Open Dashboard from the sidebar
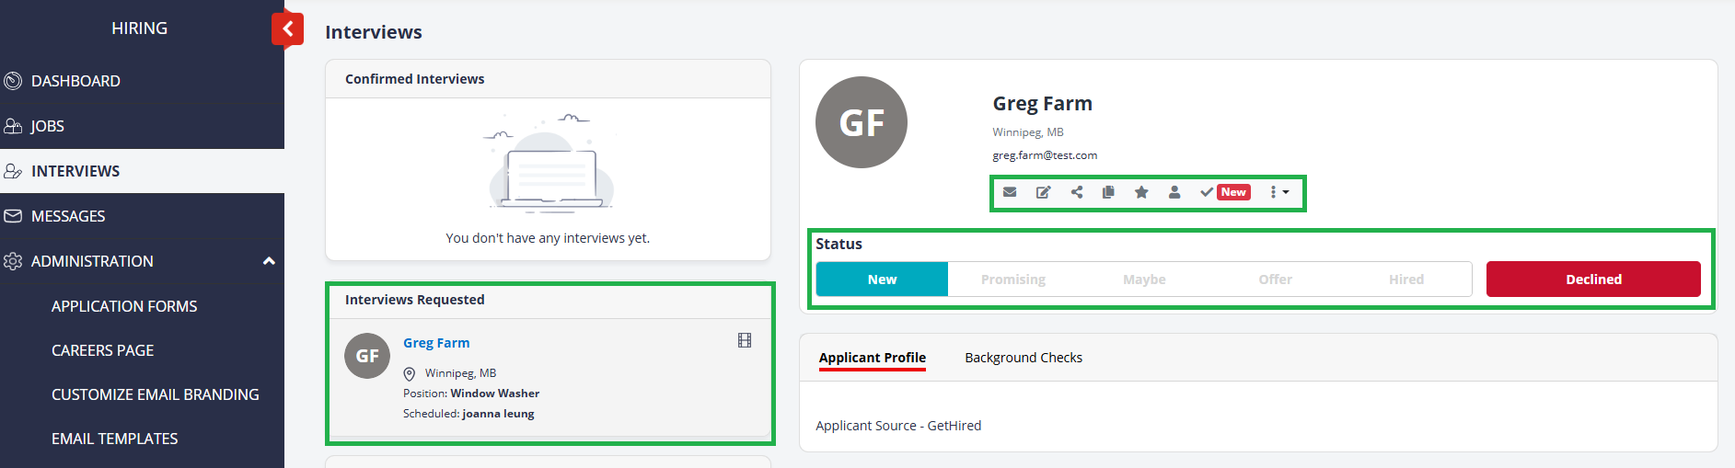This screenshot has height=468, width=1735. (x=75, y=81)
